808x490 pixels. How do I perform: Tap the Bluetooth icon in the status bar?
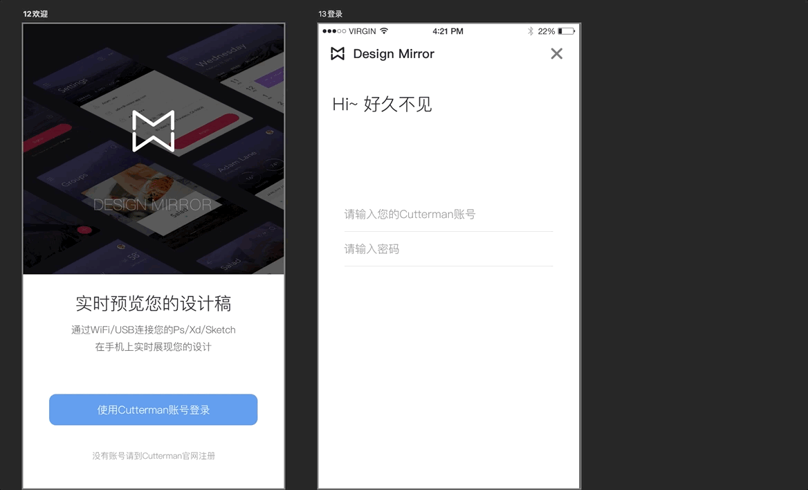pyautogui.click(x=530, y=31)
